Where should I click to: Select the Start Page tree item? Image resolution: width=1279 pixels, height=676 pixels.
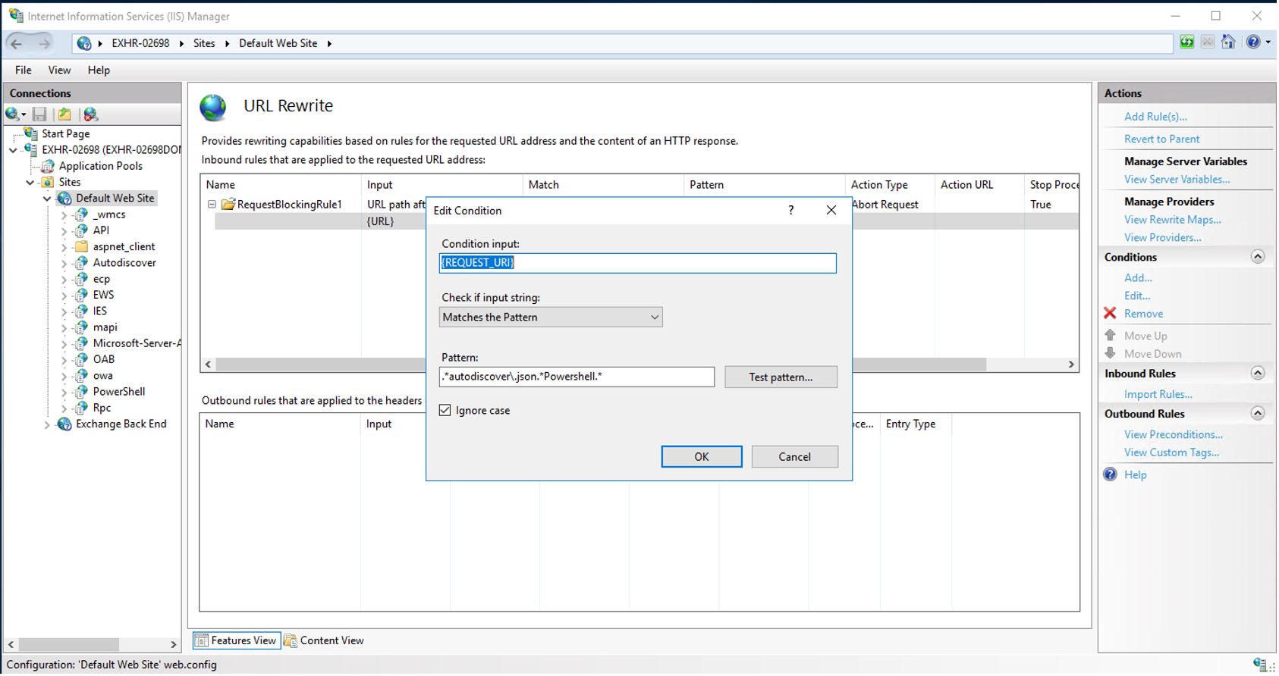tap(66, 133)
